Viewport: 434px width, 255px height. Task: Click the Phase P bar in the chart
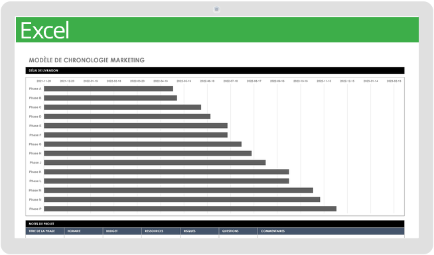190,209
